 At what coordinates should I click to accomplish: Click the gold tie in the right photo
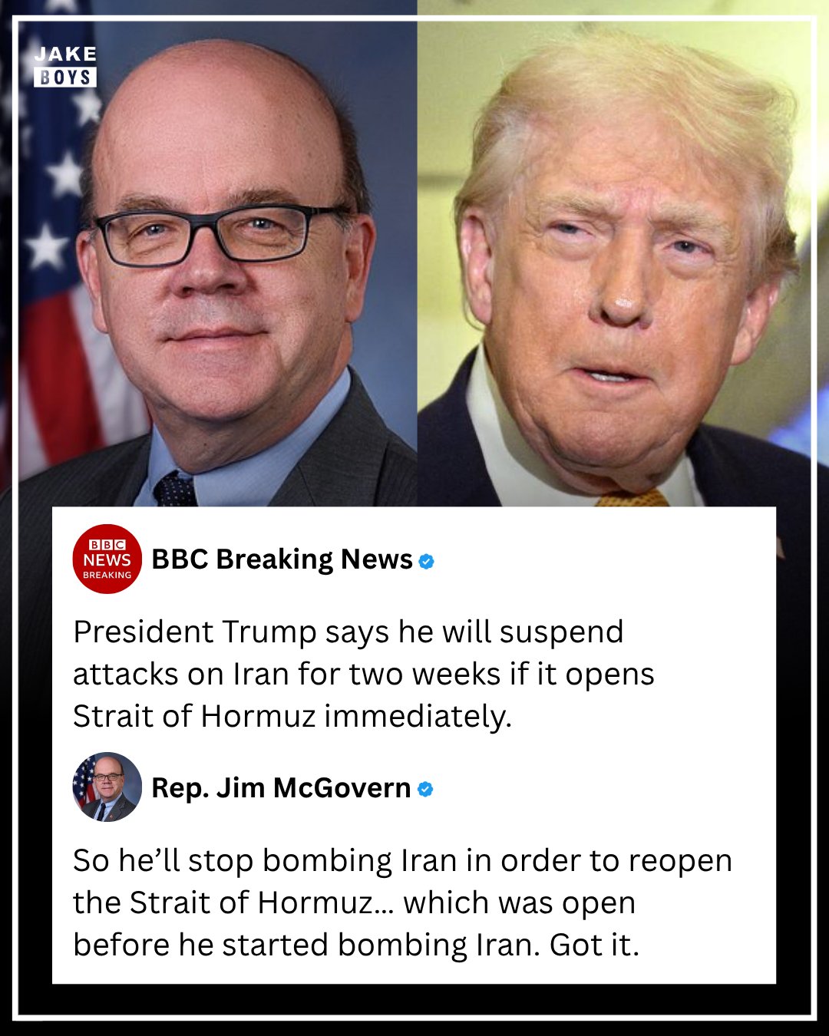(x=632, y=498)
